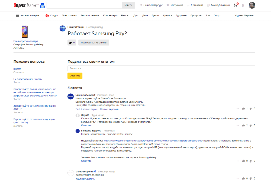Click the Найти search button

[128, 5]
